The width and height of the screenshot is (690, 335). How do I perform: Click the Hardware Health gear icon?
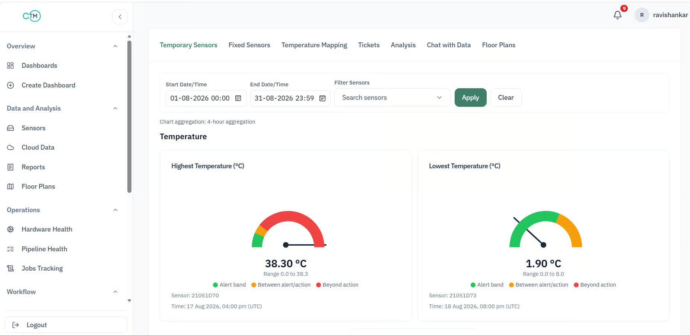10,229
